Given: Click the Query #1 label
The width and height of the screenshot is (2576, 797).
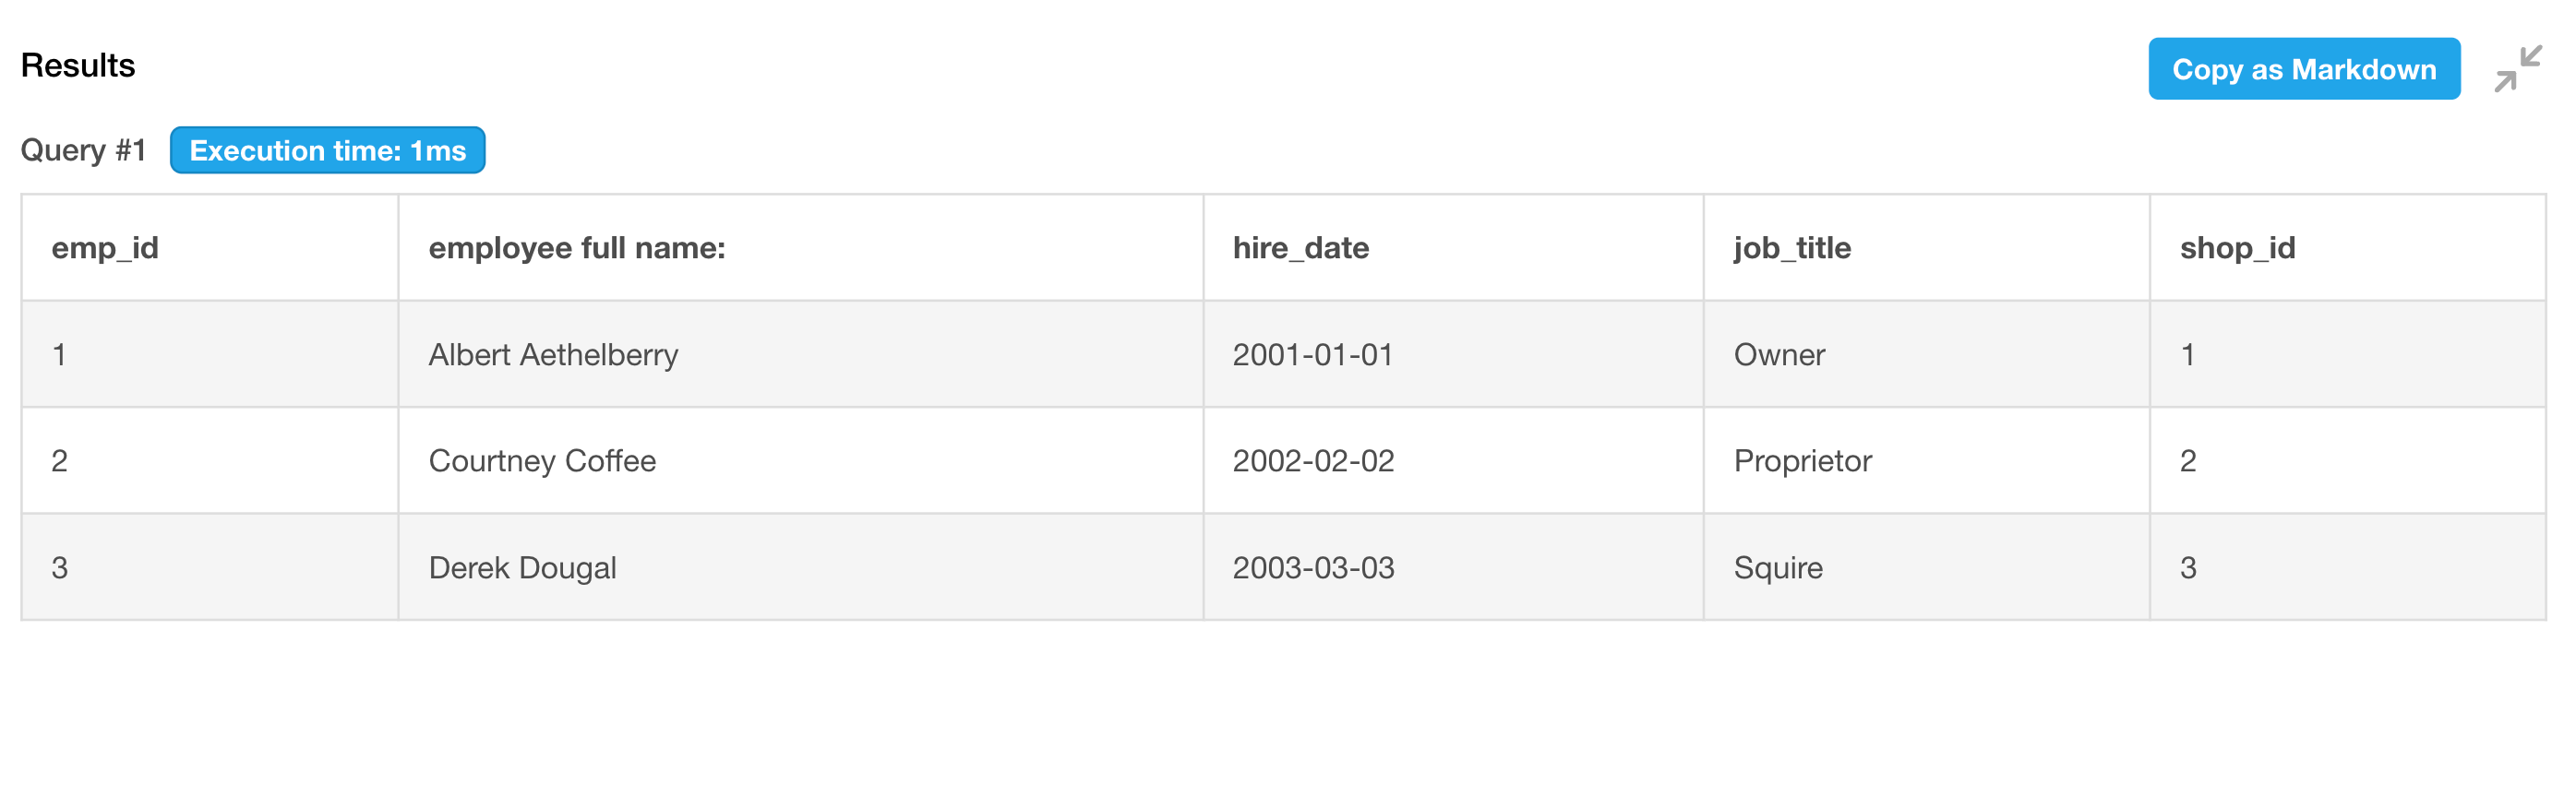Looking at the screenshot, I should (x=84, y=150).
